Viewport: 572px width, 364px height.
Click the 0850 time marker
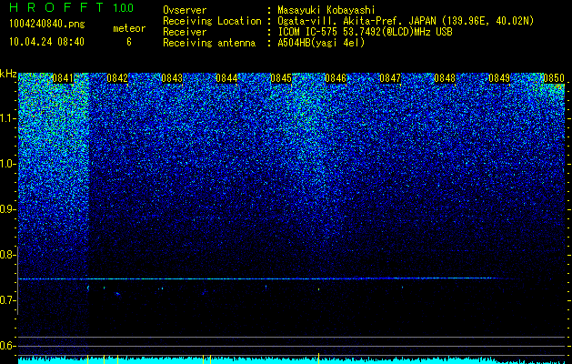pyautogui.click(x=554, y=78)
